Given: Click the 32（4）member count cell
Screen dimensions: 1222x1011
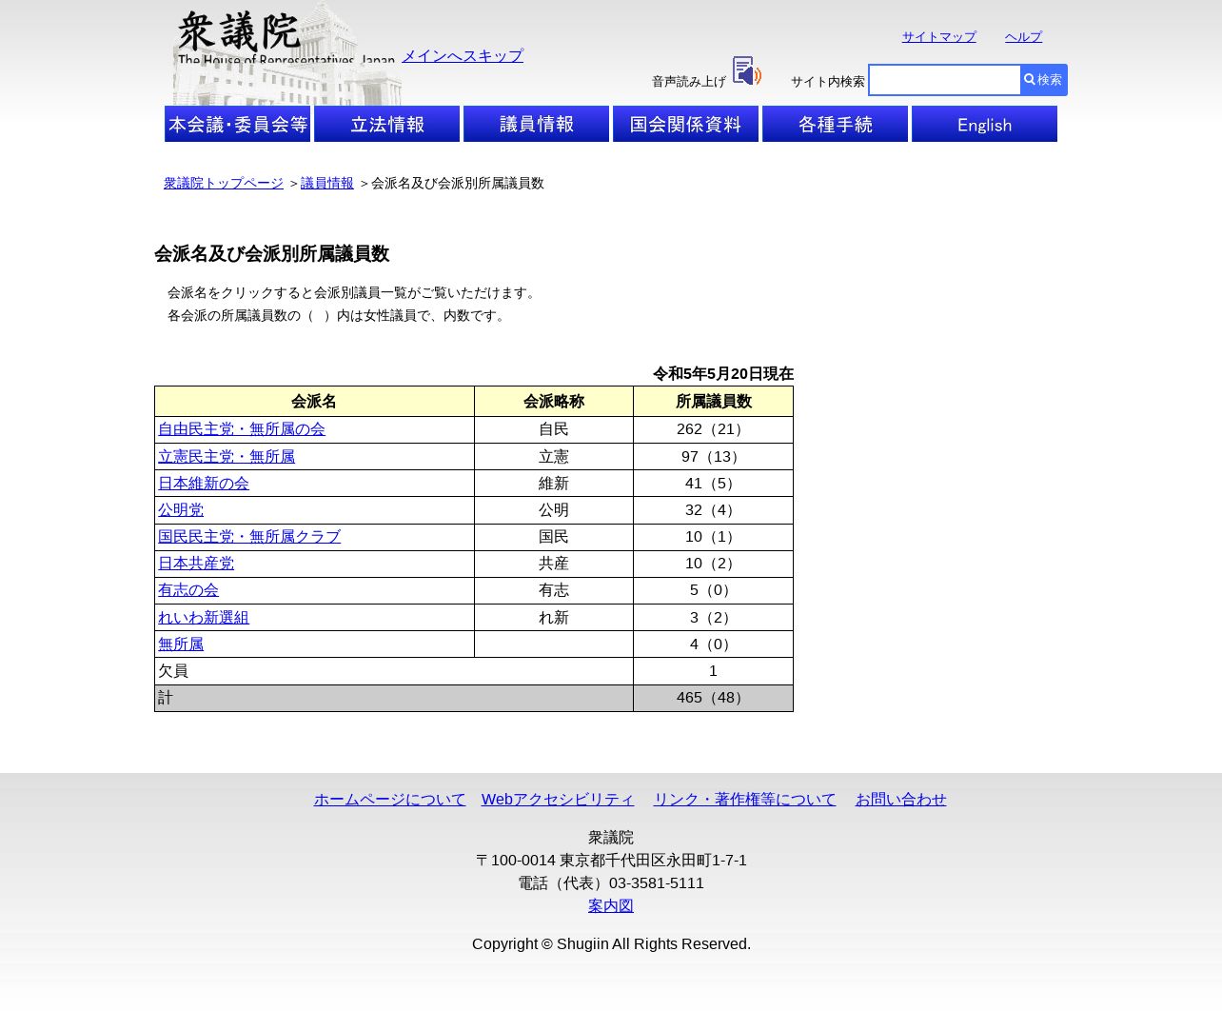Looking at the screenshot, I should coord(714,510).
